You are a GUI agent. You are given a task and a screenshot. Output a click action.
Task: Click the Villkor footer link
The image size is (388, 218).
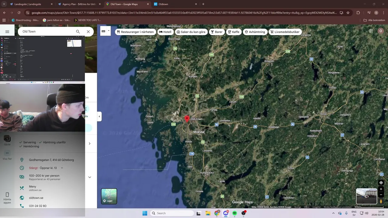(x=307, y=207)
